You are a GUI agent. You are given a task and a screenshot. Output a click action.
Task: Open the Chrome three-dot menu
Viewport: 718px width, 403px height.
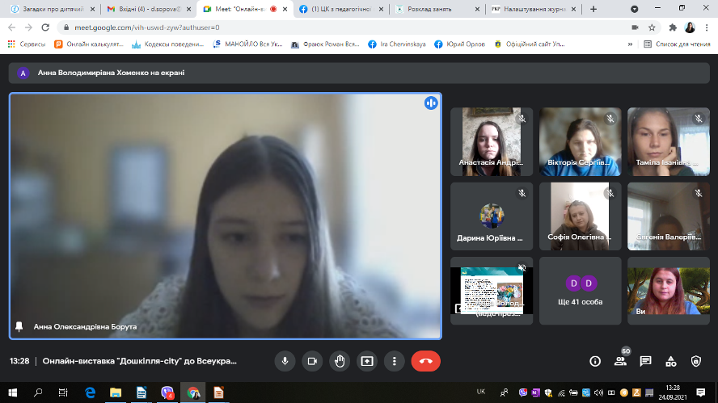pyautogui.click(x=707, y=27)
